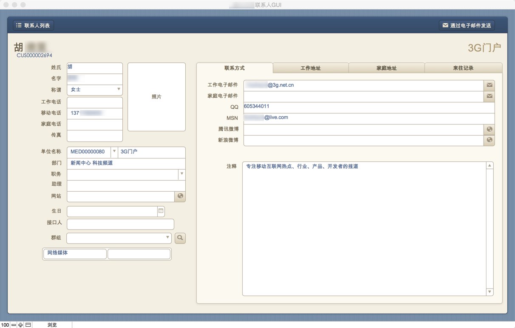Open 群组 dropdown list
Screen dimensions: 515x328
tap(168, 238)
